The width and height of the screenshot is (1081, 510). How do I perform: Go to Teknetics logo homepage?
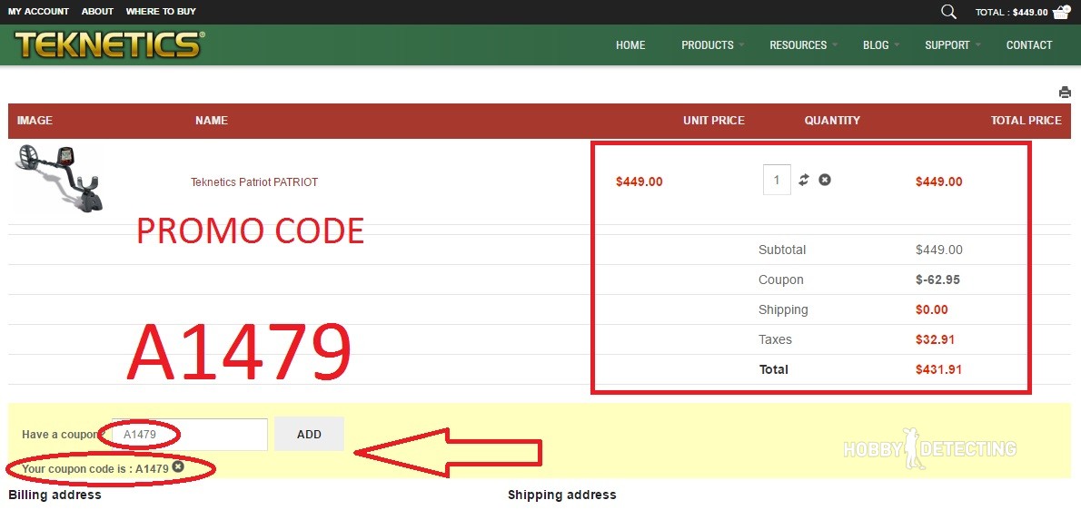point(109,44)
